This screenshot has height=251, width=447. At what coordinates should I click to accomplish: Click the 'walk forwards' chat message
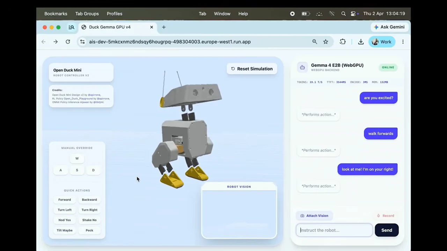coord(381,134)
